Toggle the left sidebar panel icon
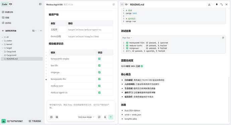This screenshot has width=231, height=125. pos(40,4)
